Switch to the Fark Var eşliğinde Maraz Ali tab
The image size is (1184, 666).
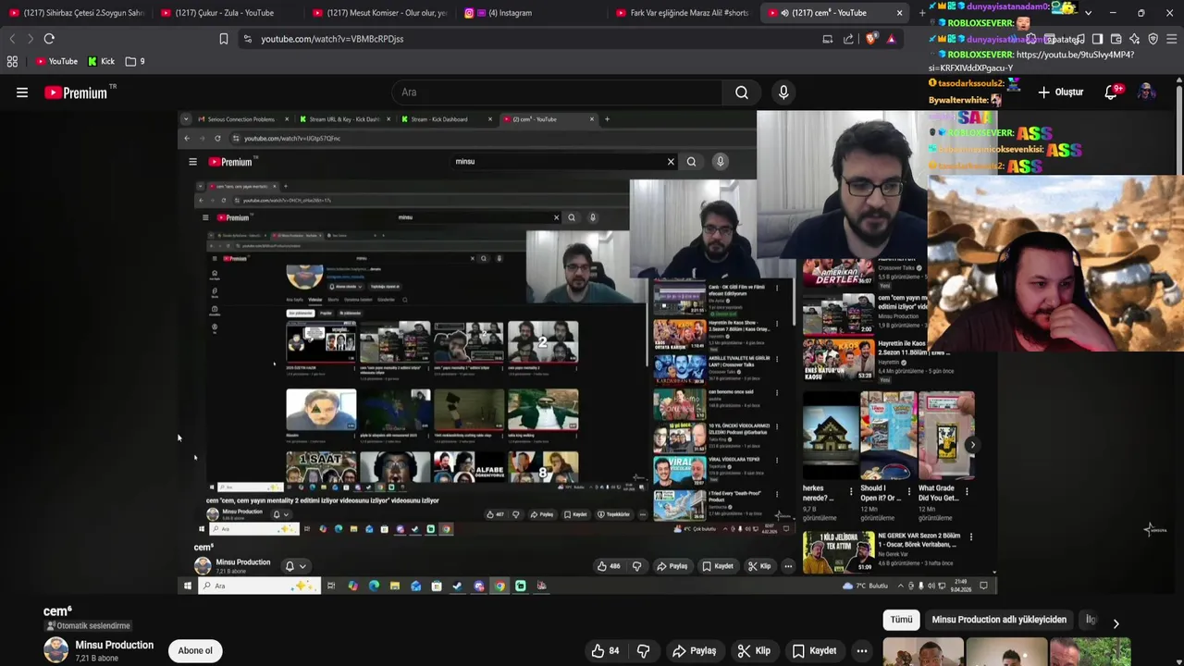click(x=684, y=13)
